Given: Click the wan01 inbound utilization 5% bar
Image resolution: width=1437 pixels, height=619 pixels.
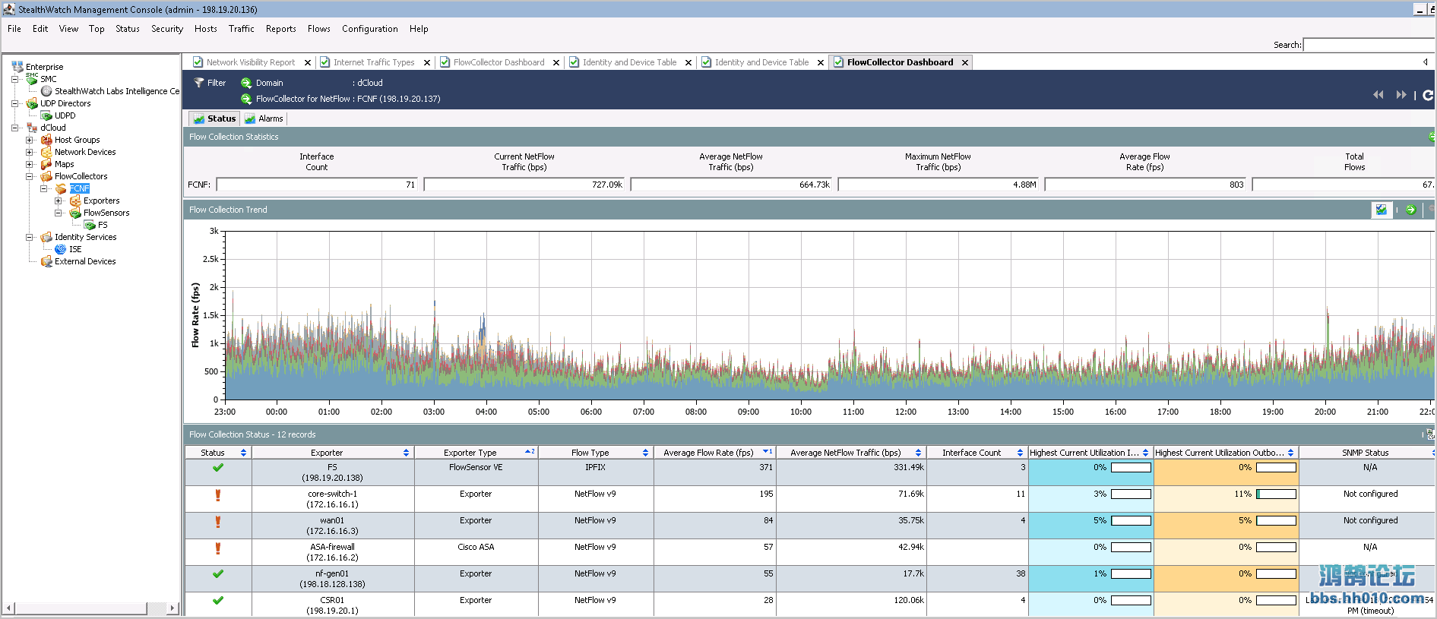Looking at the screenshot, I should tap(1131, 521).
